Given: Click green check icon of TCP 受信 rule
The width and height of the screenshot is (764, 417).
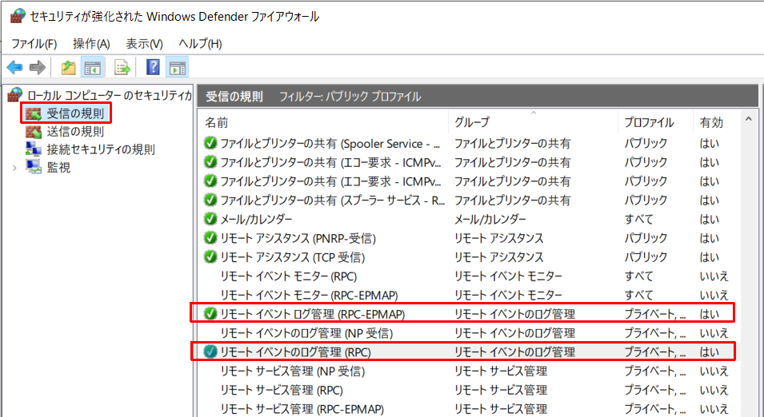Looking at the screenshot, I should [210, 257].
